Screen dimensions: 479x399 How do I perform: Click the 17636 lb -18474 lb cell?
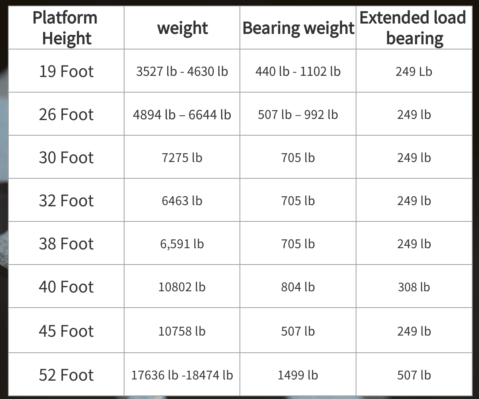point(182,375)
